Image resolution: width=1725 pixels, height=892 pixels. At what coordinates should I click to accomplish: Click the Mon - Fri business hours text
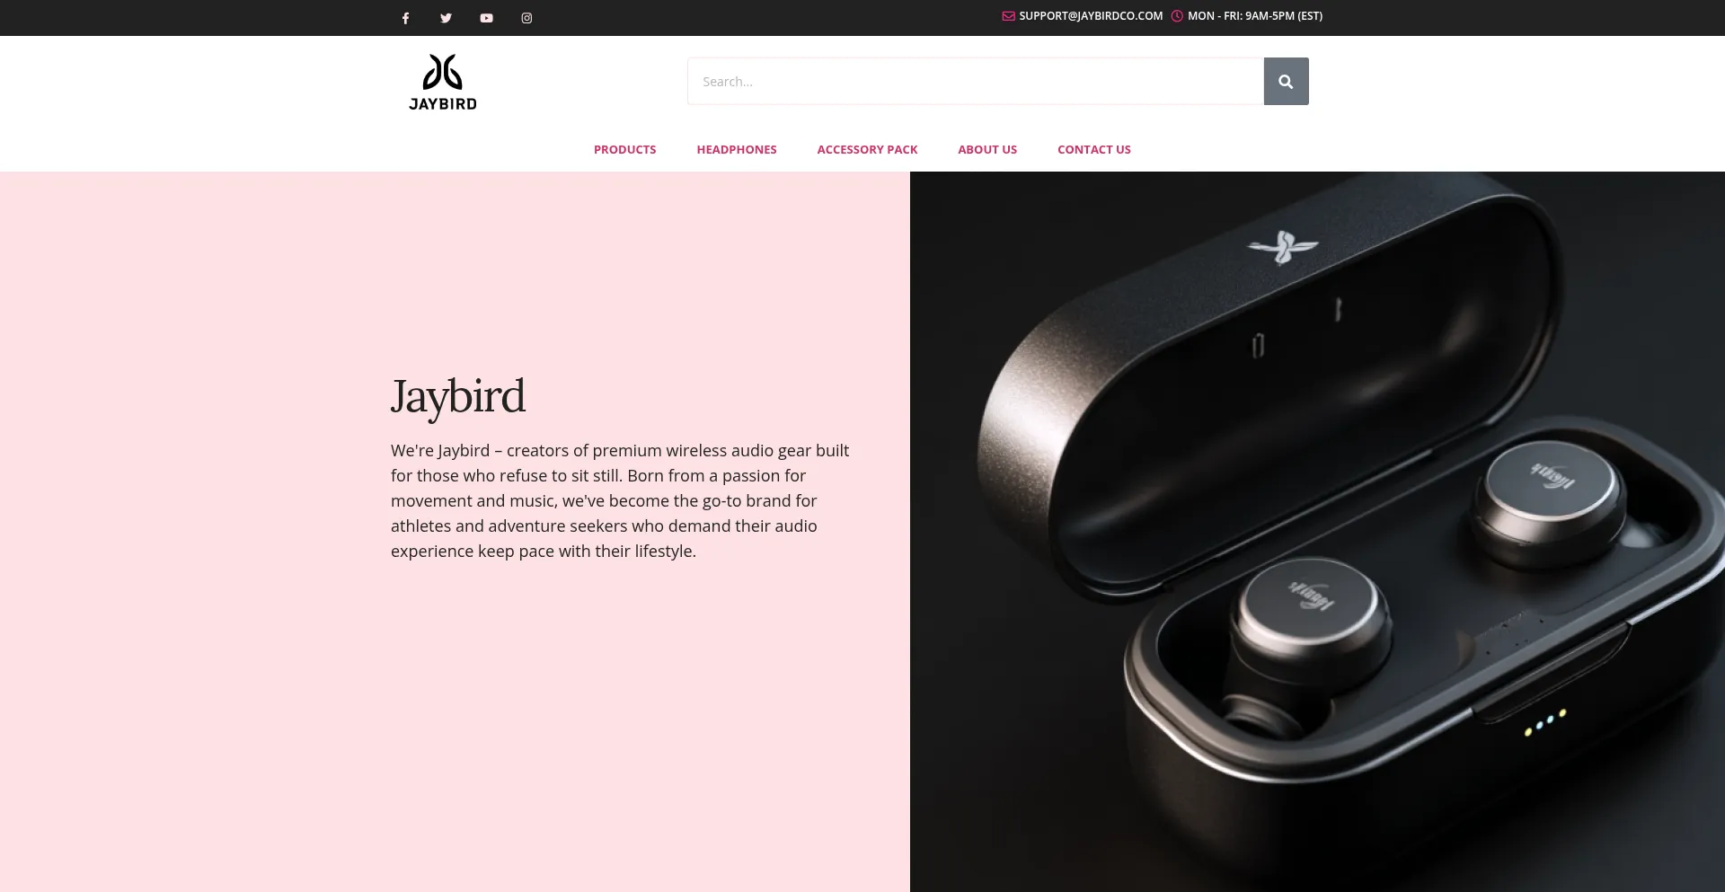(x=1255, y=16)
